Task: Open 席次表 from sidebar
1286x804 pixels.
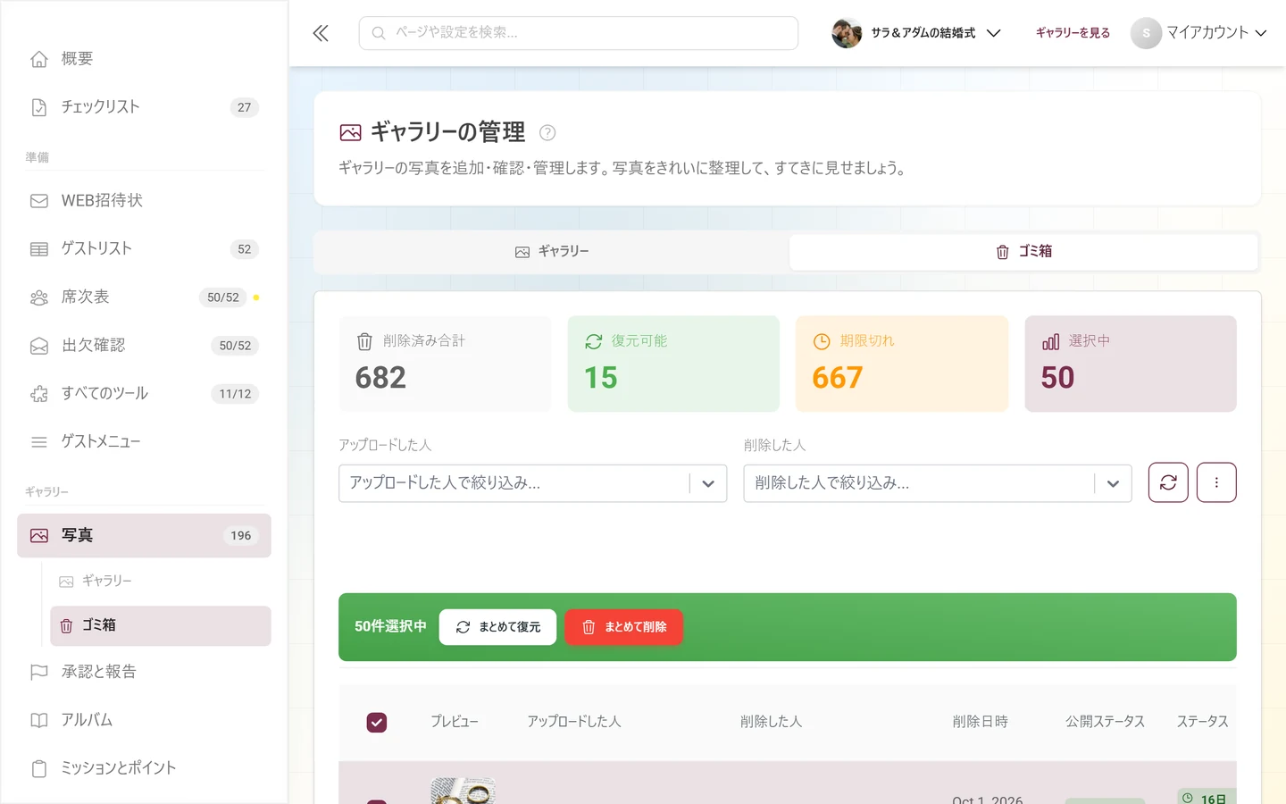Action: (144, 297)
